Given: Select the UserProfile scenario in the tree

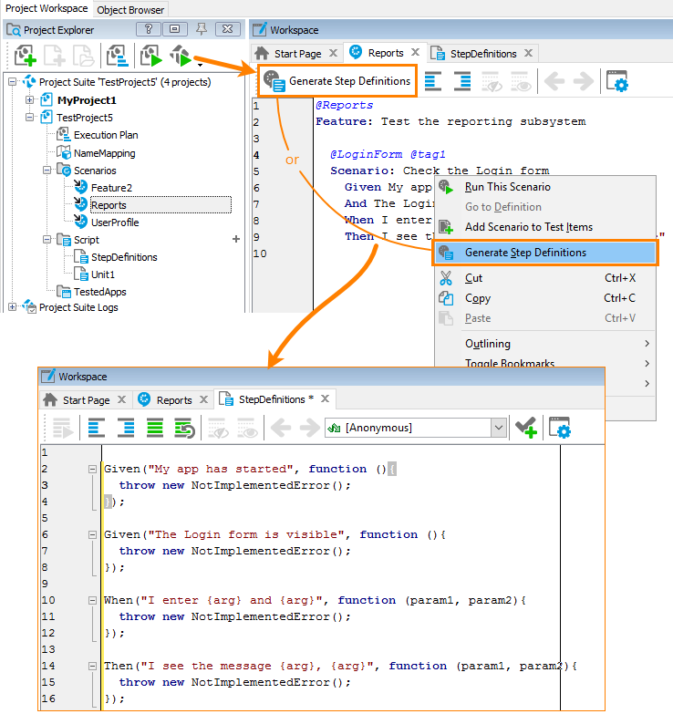Looking at the screenshot, I should (115, 222).
